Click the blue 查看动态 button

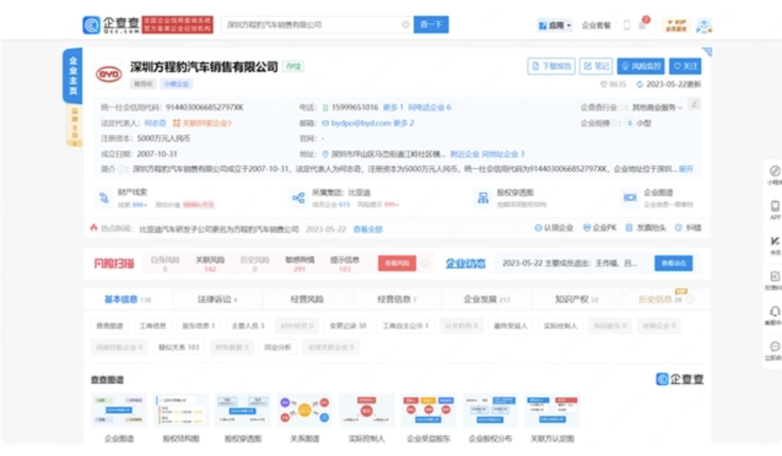point(673,263)
